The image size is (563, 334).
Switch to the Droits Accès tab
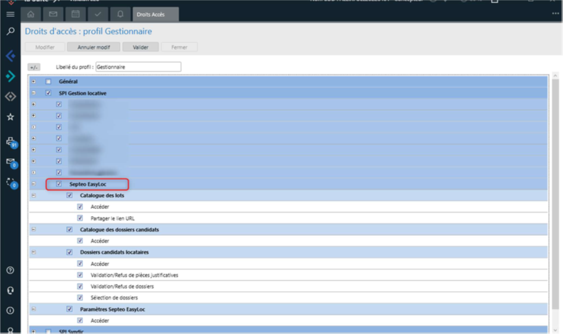click(151, 14)
